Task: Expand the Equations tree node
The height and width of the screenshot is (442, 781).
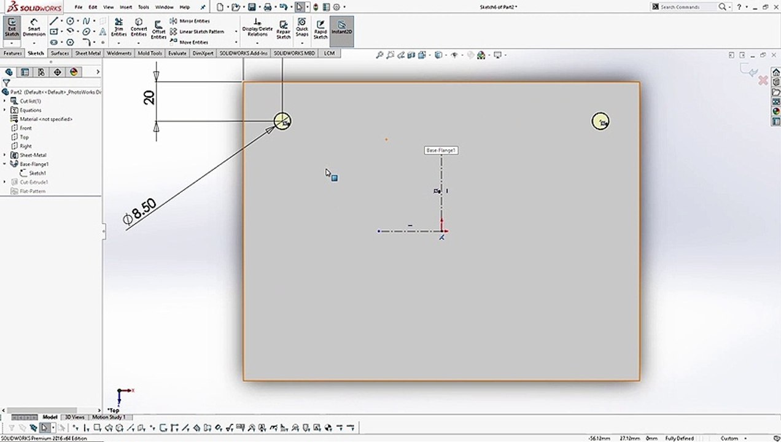Action: click(5, 110)
